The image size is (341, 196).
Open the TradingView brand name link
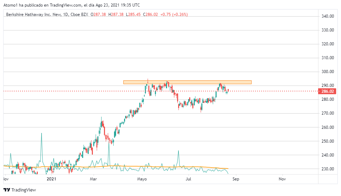click(24, 190)
